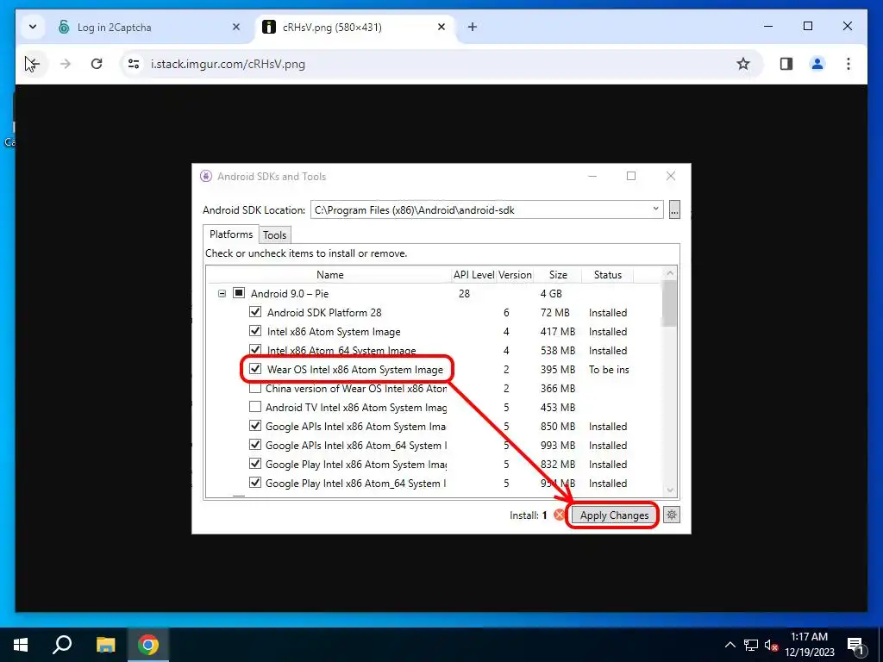Select the cRHsV.png browser tab
This screenshot has width=883, height=662.
pyautogui.click(x=354, y=27)
